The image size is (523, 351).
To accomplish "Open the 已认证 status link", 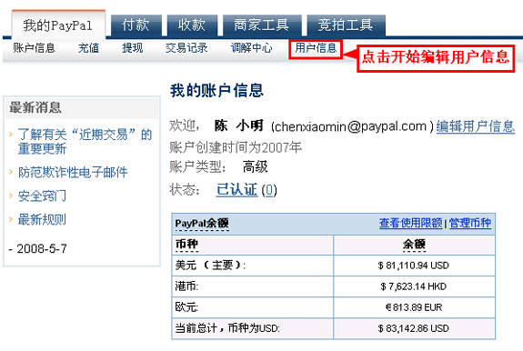I will pyautogui.click(x=236, y=190).
